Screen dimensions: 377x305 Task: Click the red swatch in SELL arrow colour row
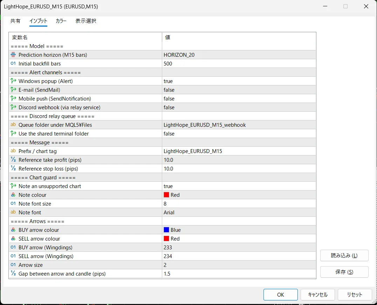(x=166, y=239)
